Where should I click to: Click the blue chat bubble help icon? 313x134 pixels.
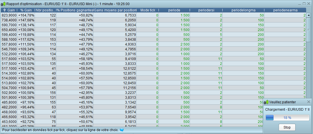click(122, 130)
